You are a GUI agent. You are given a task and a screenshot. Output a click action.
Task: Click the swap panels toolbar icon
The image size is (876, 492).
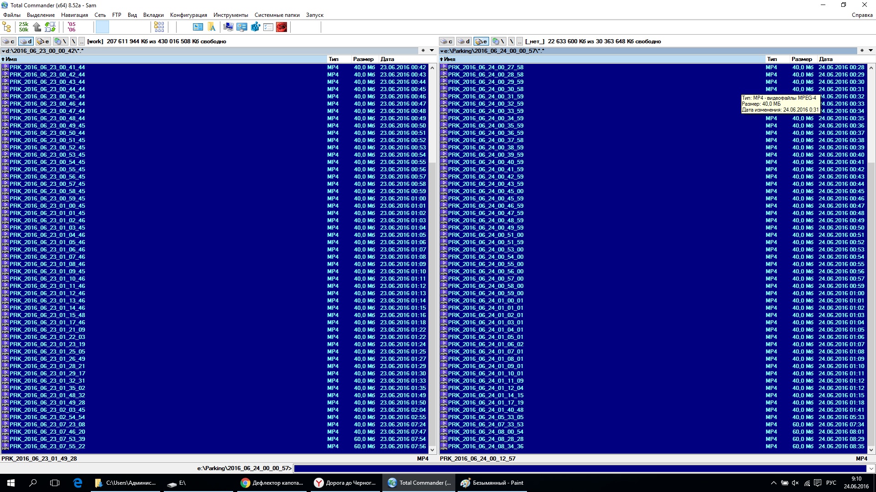point(50,27)
